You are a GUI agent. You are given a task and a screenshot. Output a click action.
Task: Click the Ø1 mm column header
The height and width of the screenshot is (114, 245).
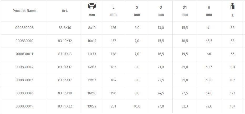point(185,11)
